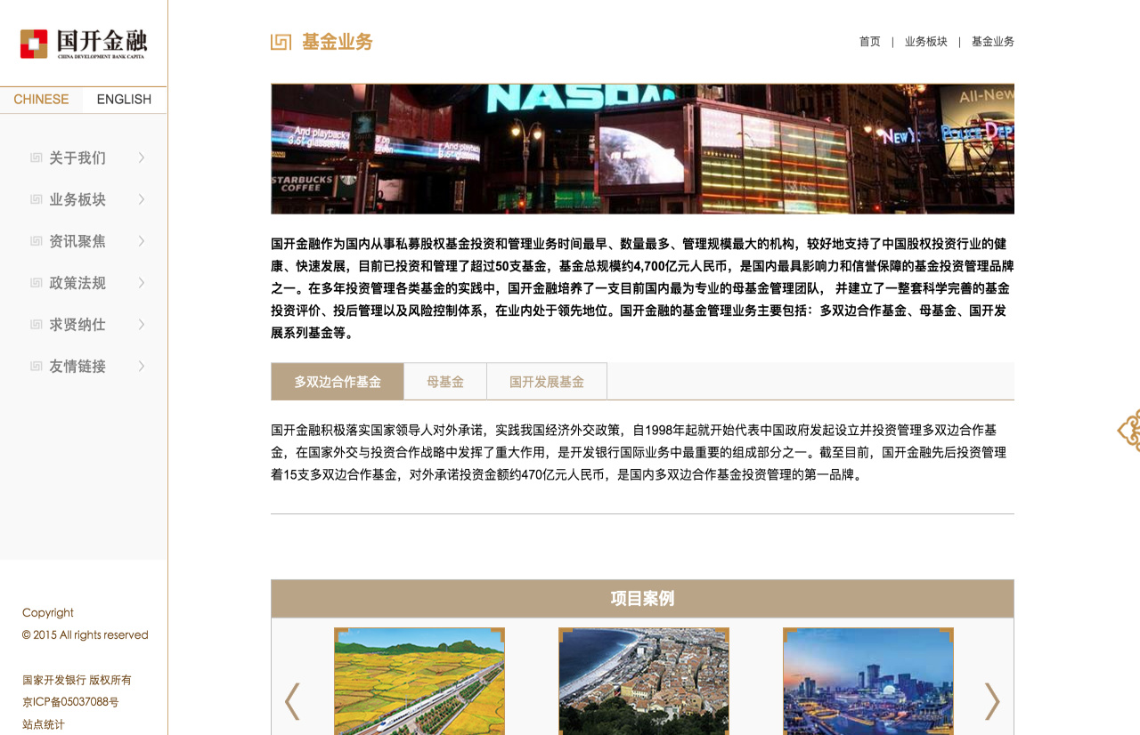Expand the 政策法规 chevron
Viewport: 1140px width, 735px height.
[142, 283]
